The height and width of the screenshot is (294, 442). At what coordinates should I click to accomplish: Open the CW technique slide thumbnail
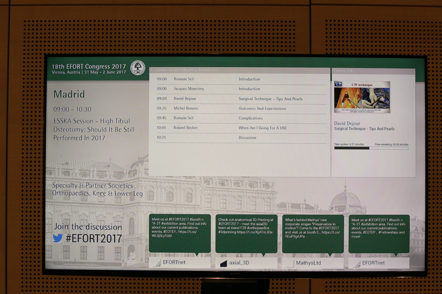click(362, 97)
